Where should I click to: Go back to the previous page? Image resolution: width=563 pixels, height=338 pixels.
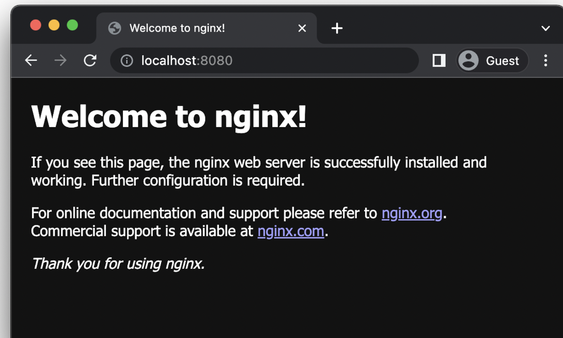(x=31, y=60)
